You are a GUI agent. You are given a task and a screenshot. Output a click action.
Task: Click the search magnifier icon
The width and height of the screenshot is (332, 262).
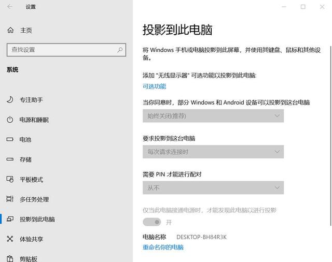[120, 50]
